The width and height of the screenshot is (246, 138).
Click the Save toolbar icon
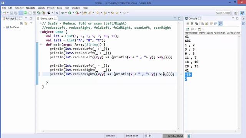11,13
